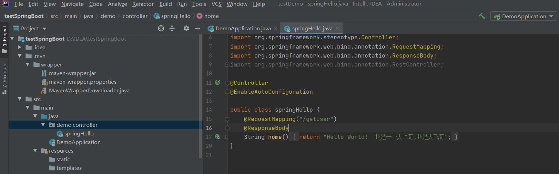Place cursor on @RequestMapping("/getUser") text
559x174 pixels.
tap(290, 119)
